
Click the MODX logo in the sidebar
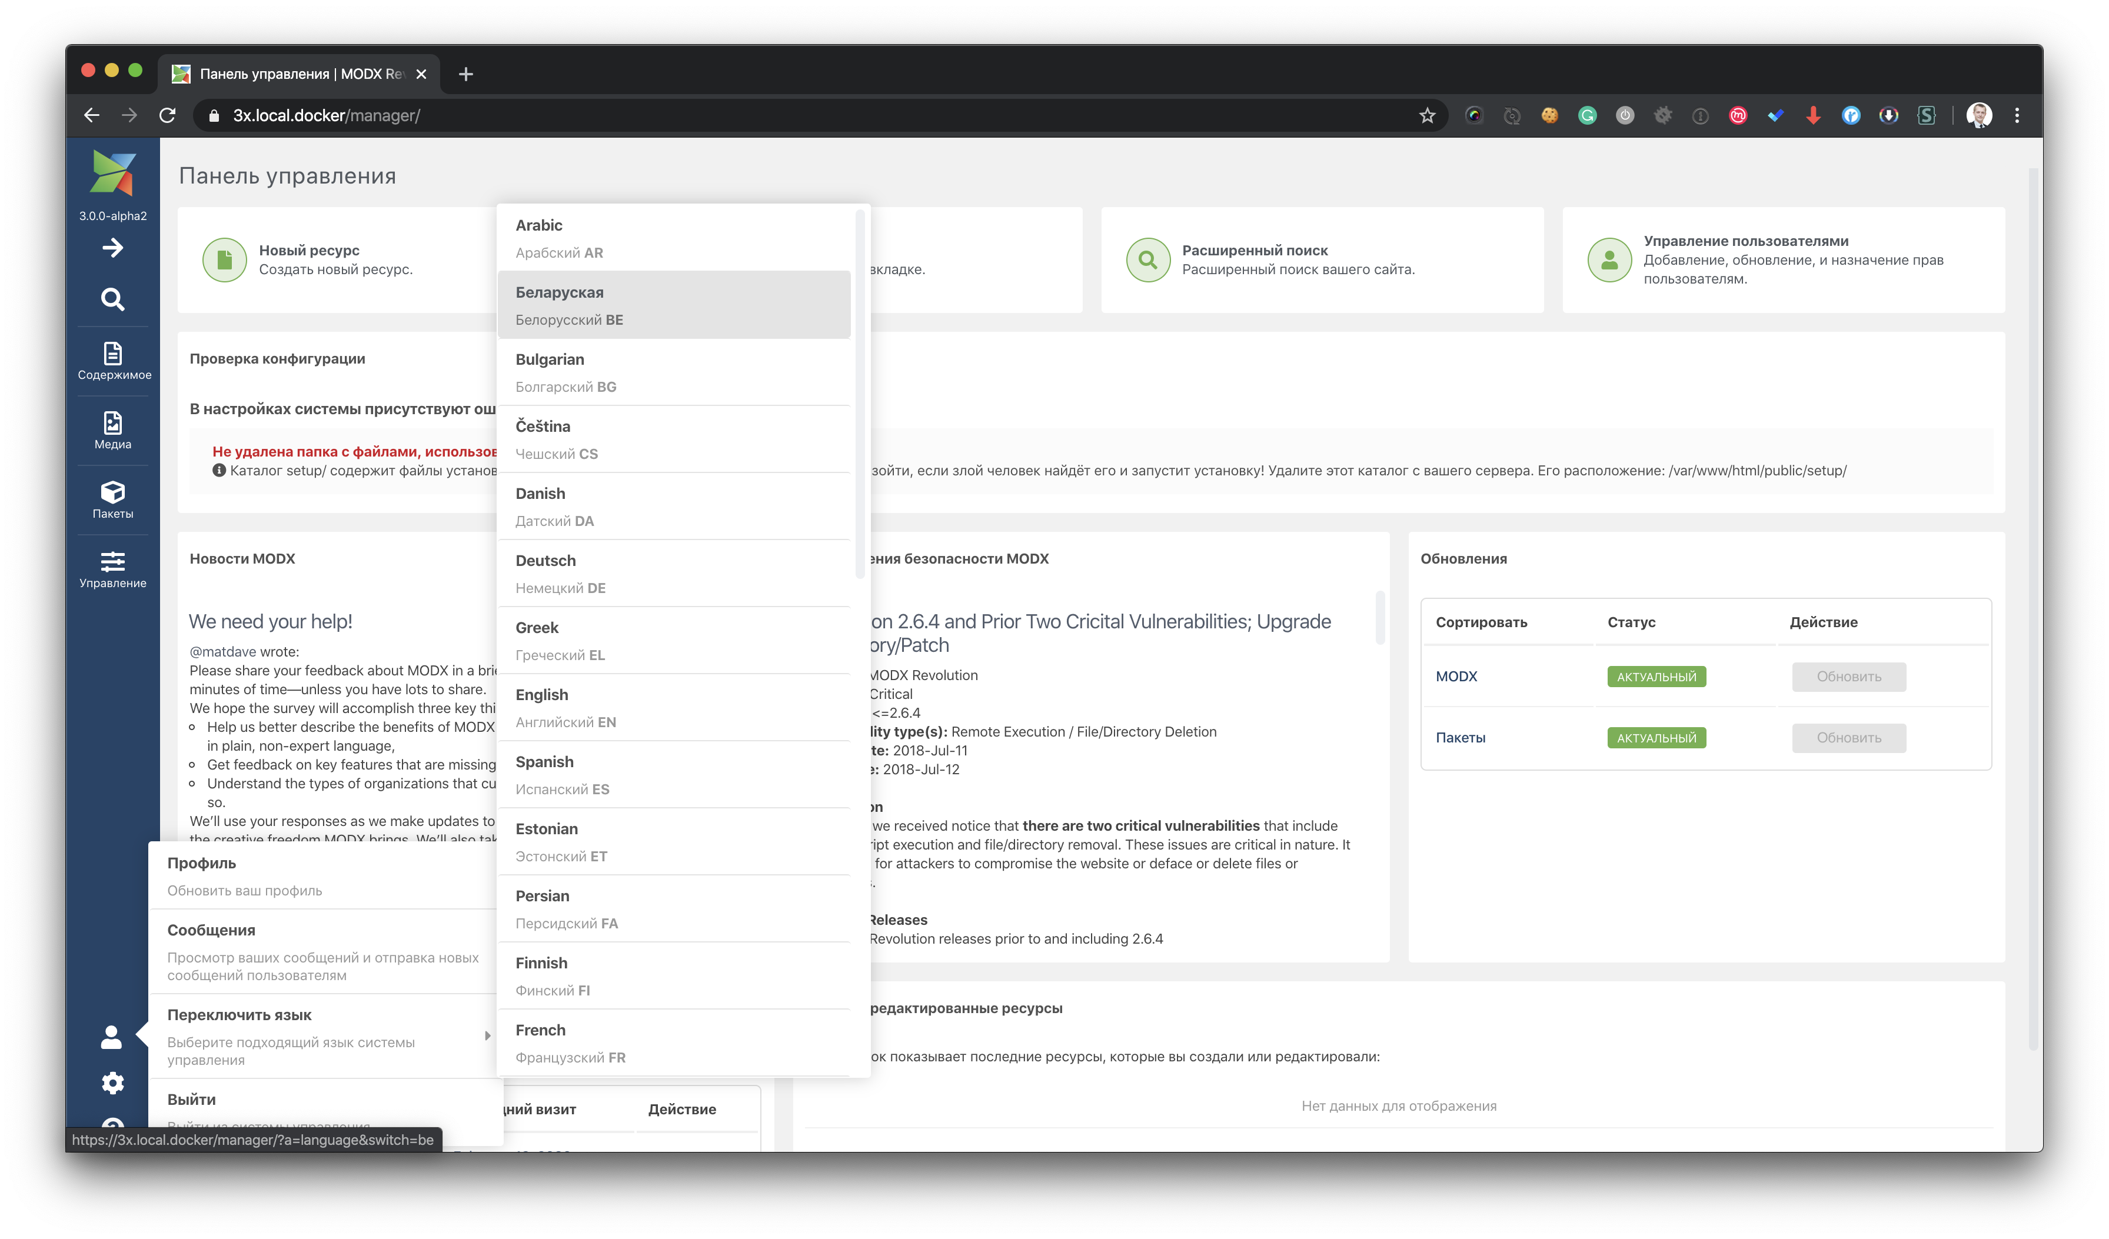coord(113,173)
